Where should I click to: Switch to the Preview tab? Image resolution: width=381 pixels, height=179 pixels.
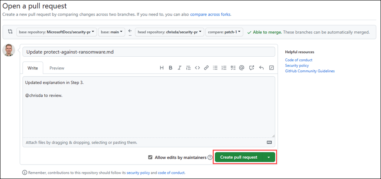tap(57, 68)
